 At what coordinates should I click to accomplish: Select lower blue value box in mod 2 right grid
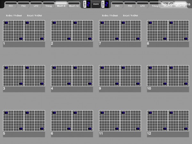tap(90, 39)
